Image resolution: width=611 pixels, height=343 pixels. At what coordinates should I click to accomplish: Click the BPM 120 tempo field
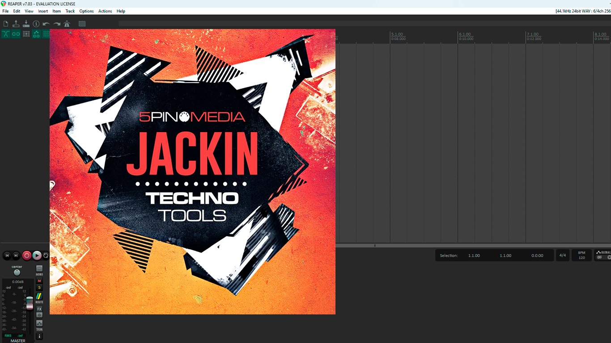point(581,255)
